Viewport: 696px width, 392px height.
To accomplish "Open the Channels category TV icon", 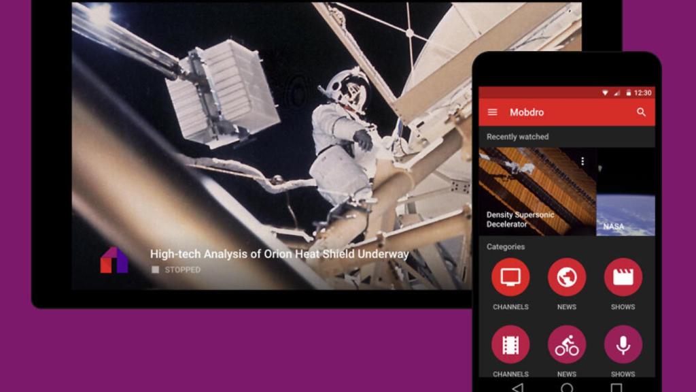I will (x=510, y=277).
